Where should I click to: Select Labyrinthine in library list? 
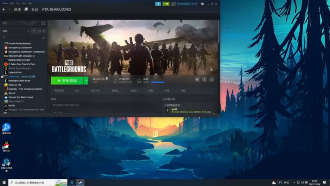pos(15,72)
